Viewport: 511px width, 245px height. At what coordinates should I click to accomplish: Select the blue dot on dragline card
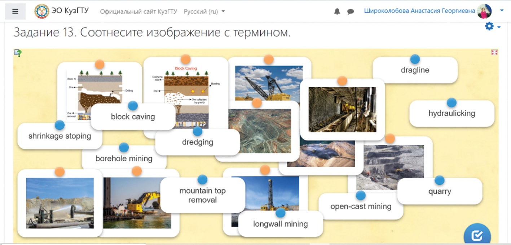[415, 59]
